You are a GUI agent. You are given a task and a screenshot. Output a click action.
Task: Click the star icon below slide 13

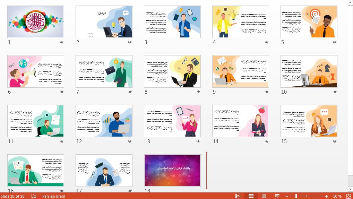pyautogui.click(x=198, y=141)
